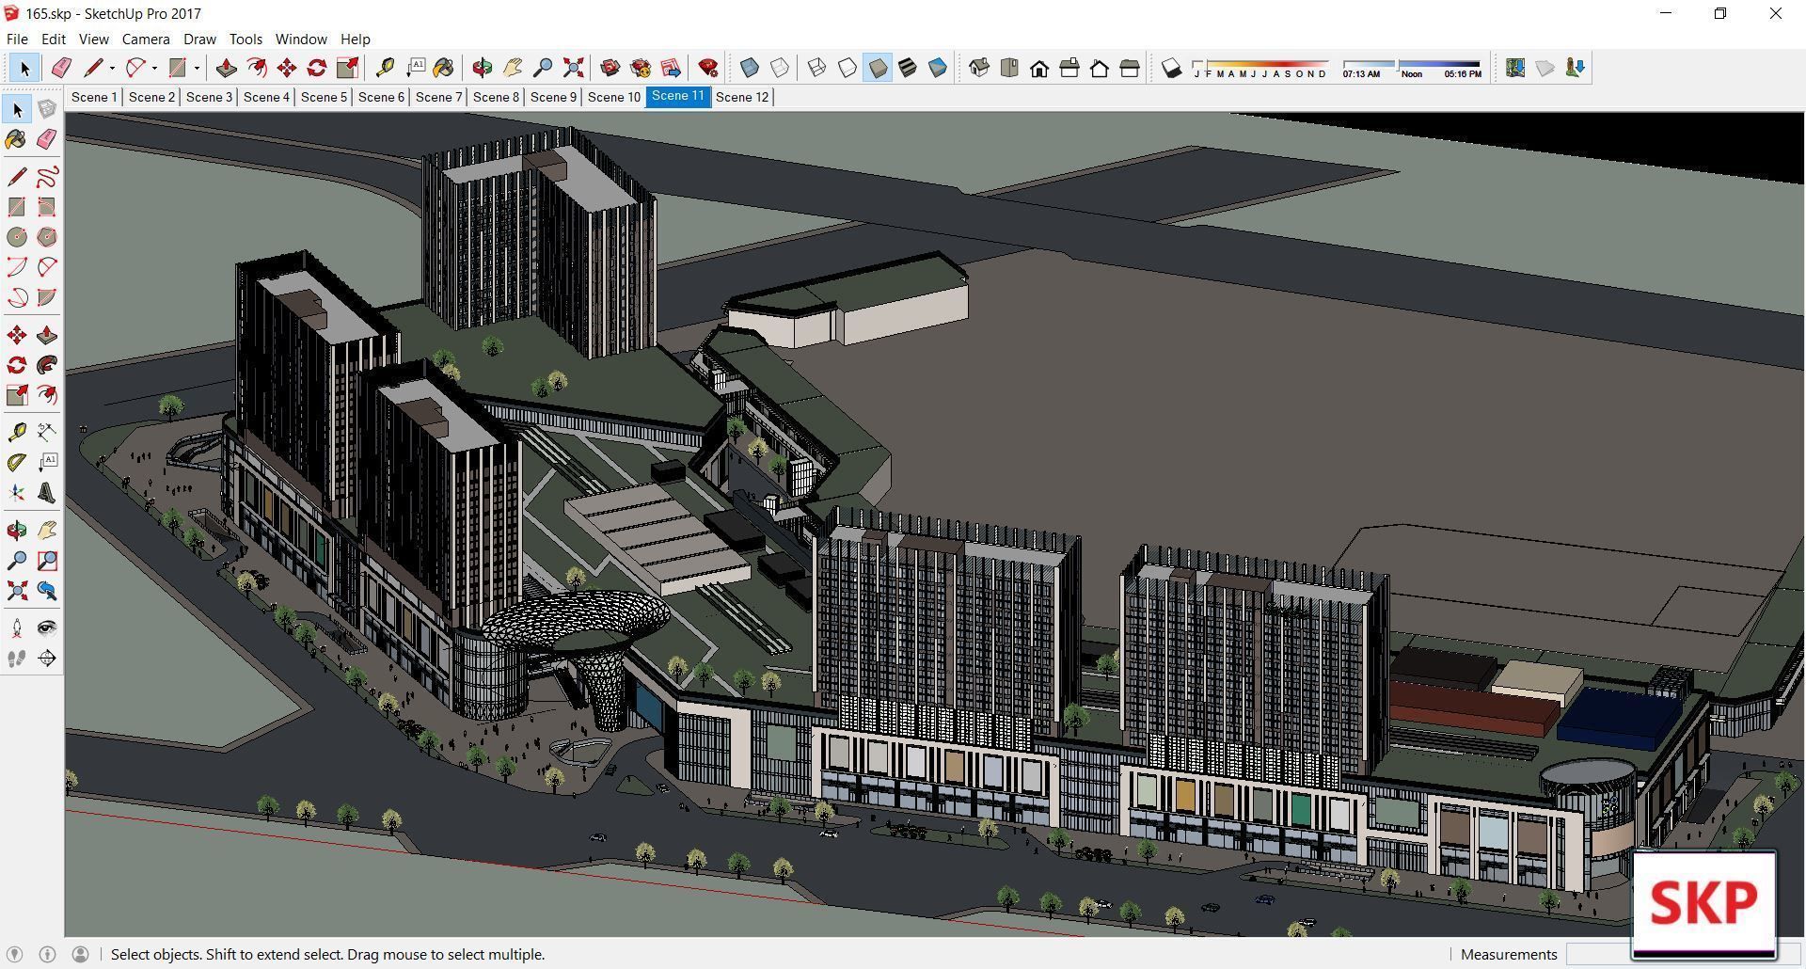Select the Tape Measure tool in top toolbar
The width and height of the screenshot is (1806, 969).
pyautogui.click(x=385, y=68)
